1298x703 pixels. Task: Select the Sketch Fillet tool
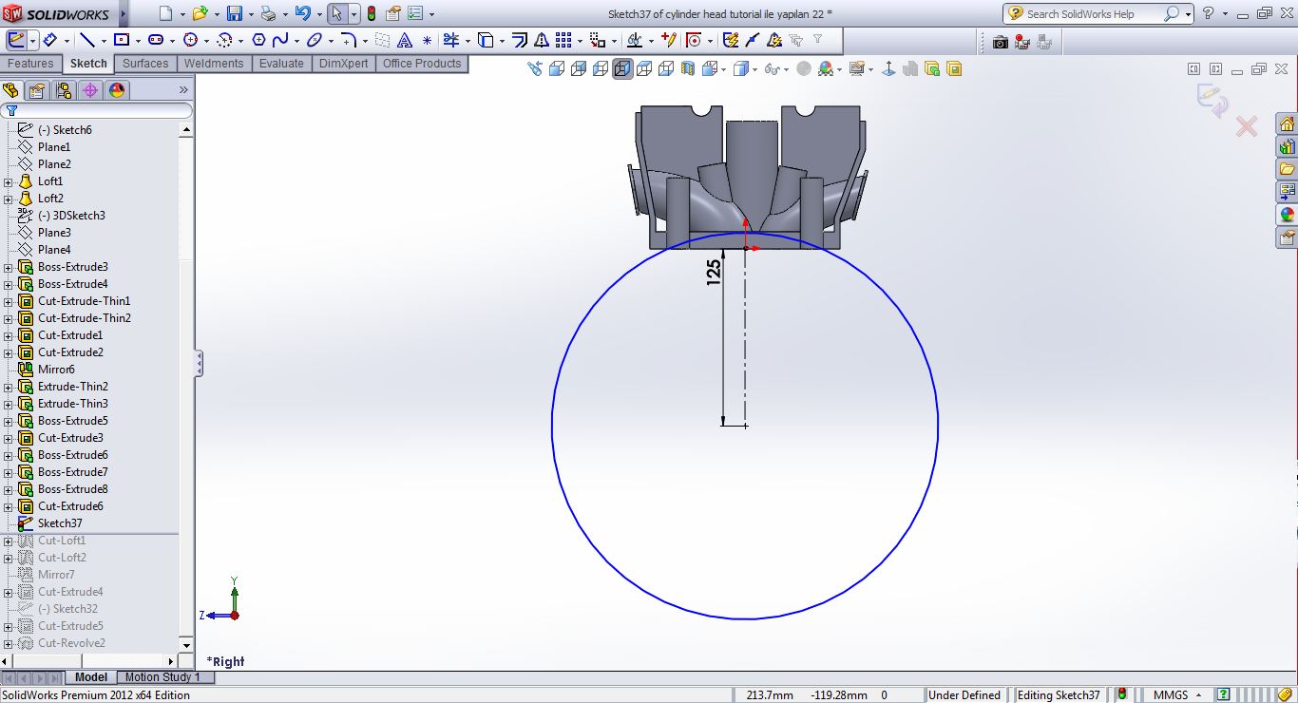(348, 41)
